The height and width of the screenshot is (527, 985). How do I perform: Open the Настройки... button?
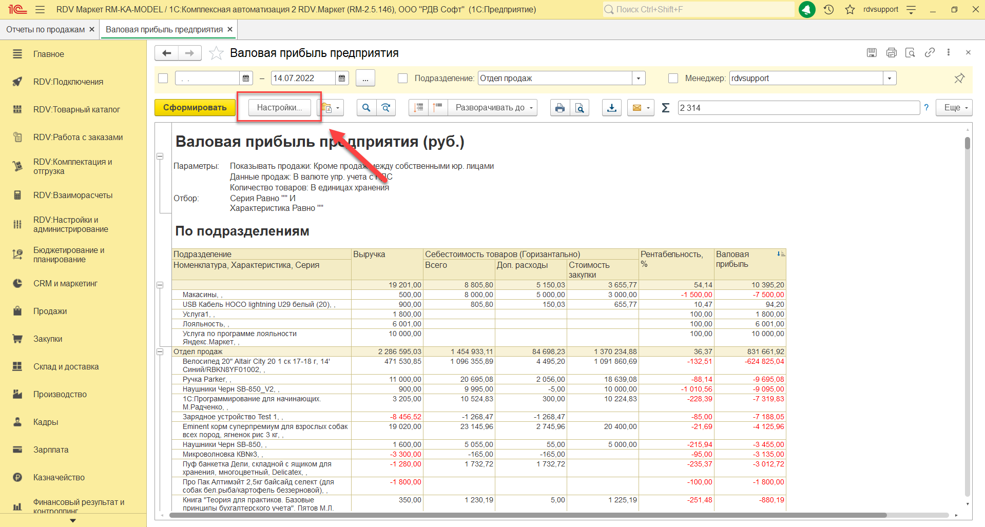[x=279, y=108]
